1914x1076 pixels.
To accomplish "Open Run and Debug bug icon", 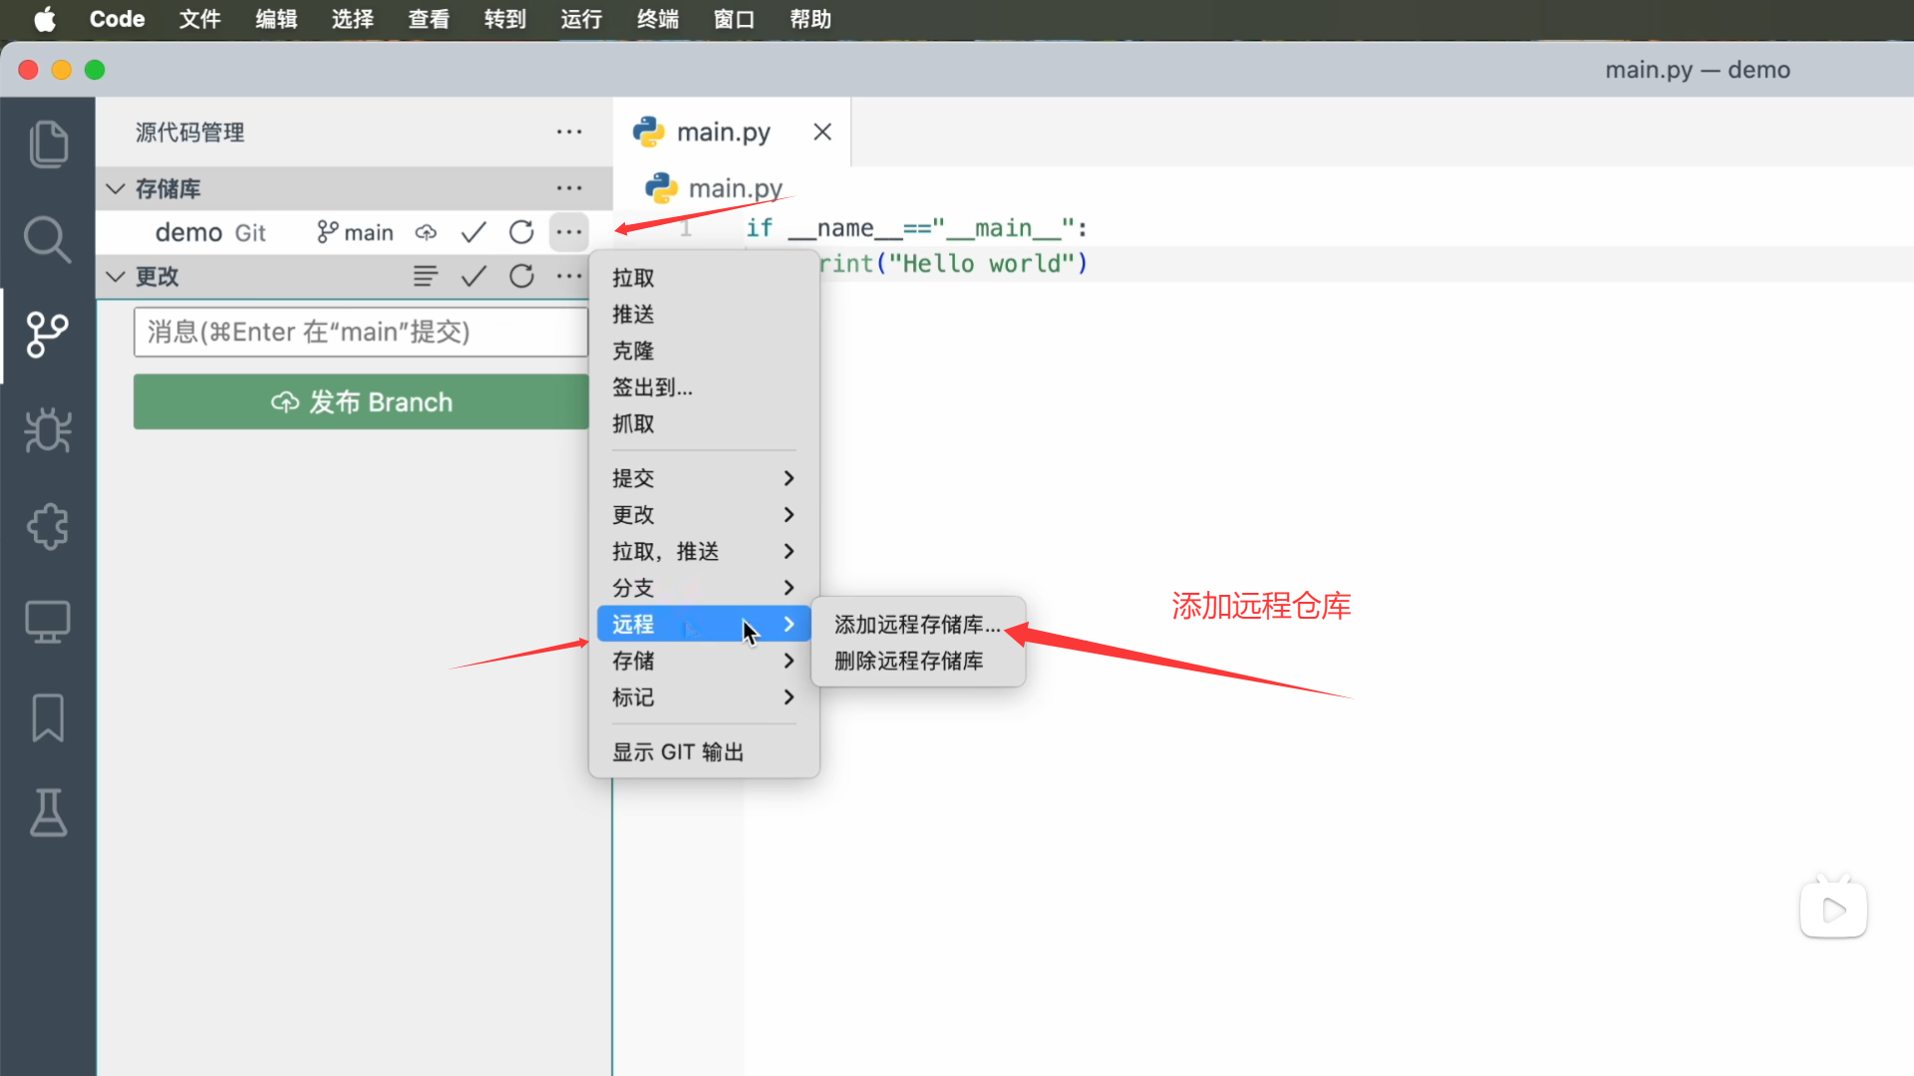I will coord(48,430).
